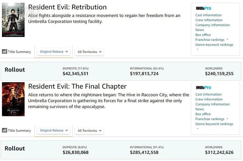
Task: Click the Resident Evil: Retribution title
Action: [67, 7]
